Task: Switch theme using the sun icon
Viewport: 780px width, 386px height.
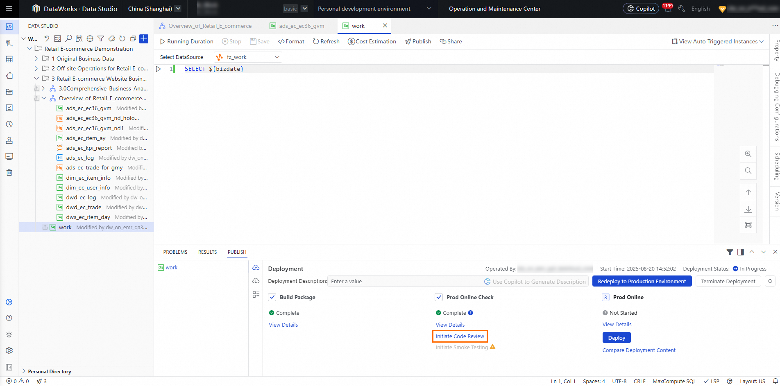Action: point(9,335)
